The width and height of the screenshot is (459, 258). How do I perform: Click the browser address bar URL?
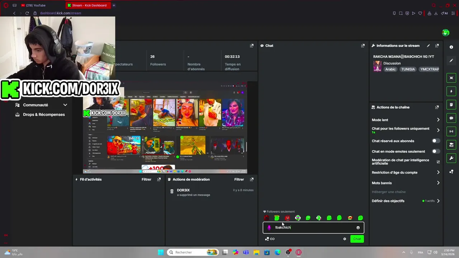tap(61, 13)
